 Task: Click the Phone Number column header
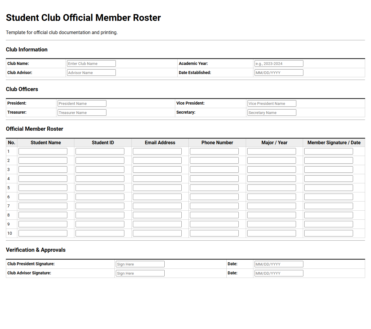click(x=217, y=142)
